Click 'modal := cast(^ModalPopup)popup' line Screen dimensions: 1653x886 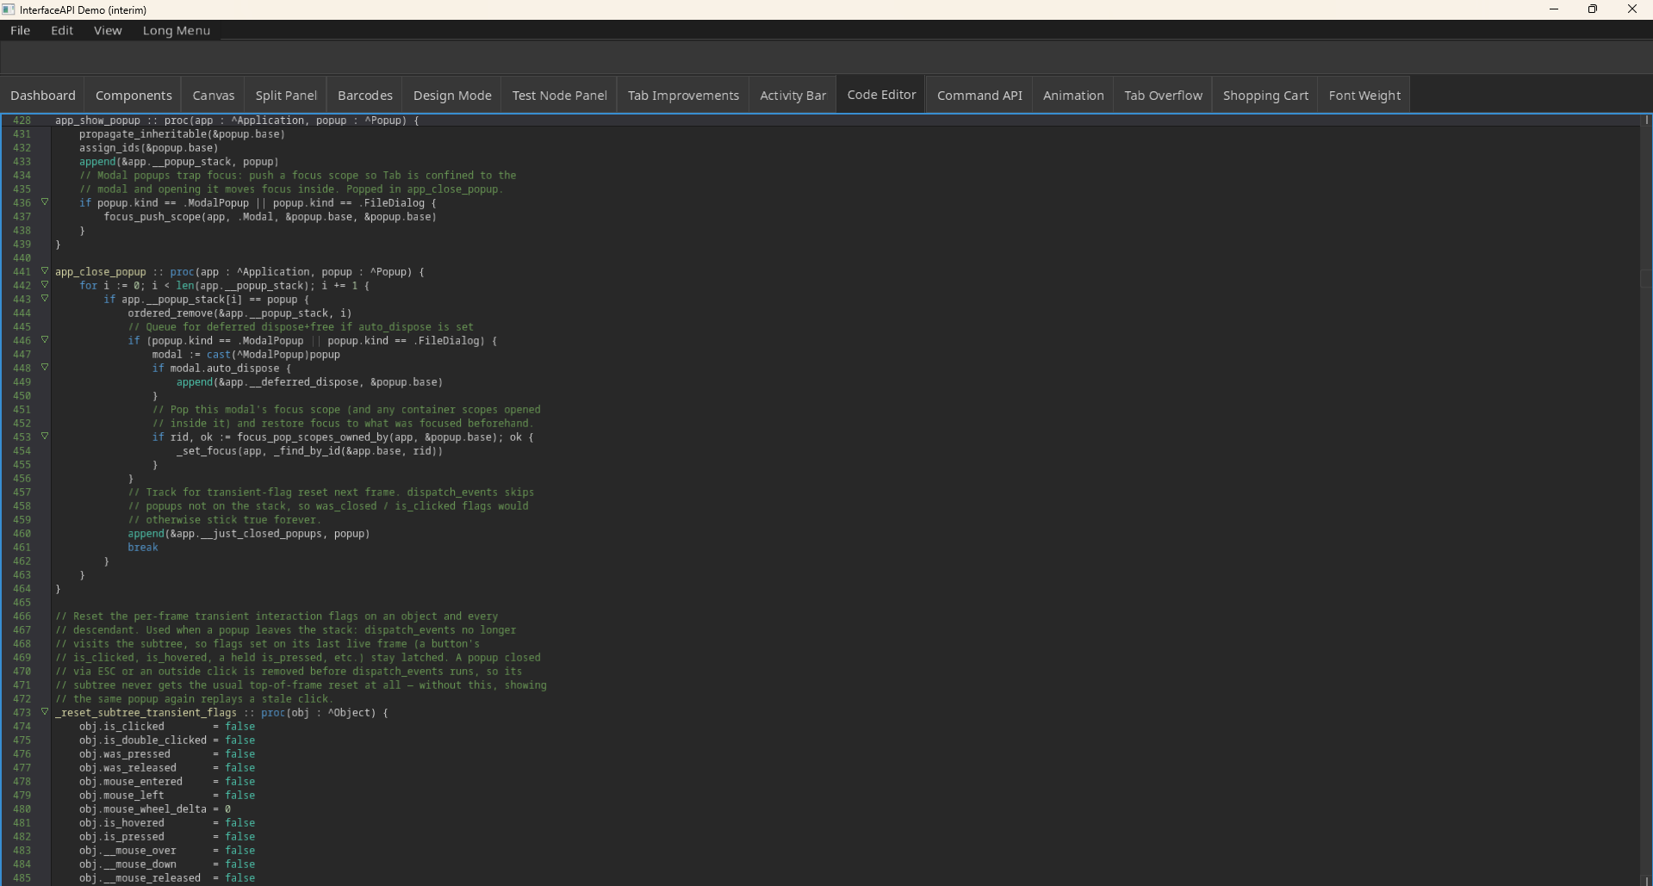coord(246,355)
